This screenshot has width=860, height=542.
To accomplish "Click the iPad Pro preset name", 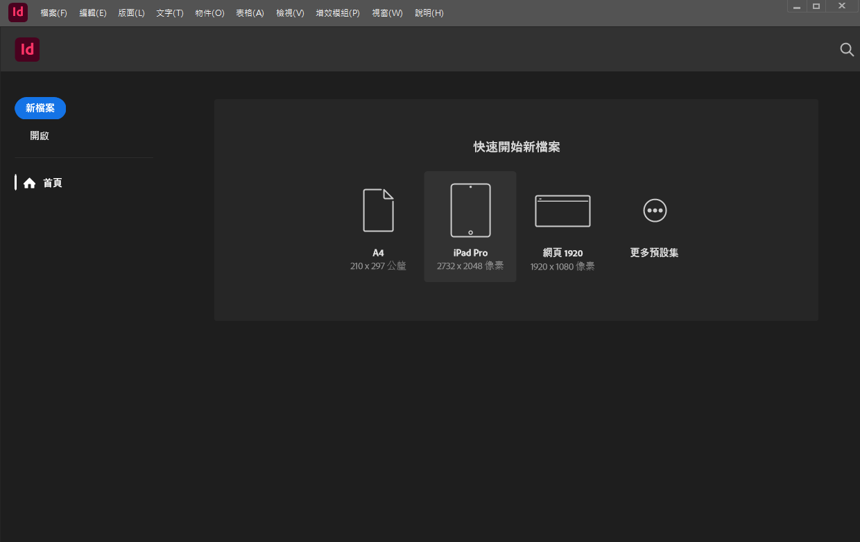I will 470,253.
